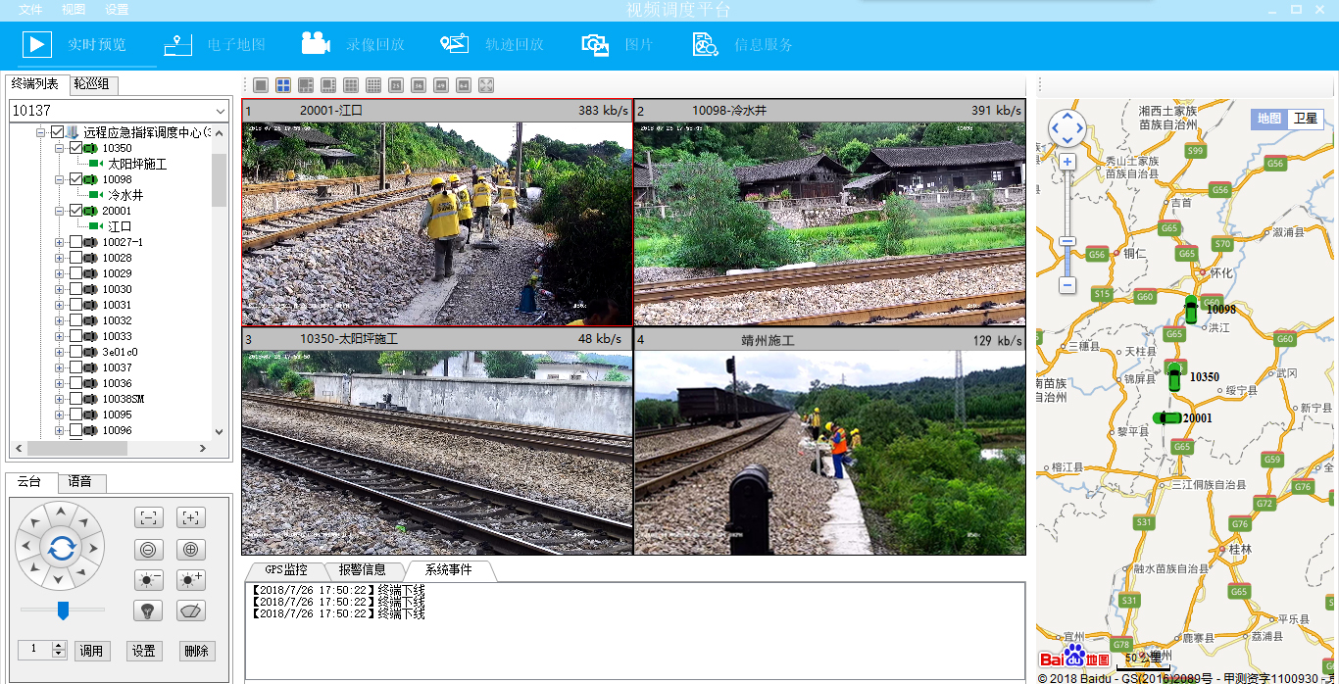Uncheck the 20001 terminal checkbox

pos(76,211)
